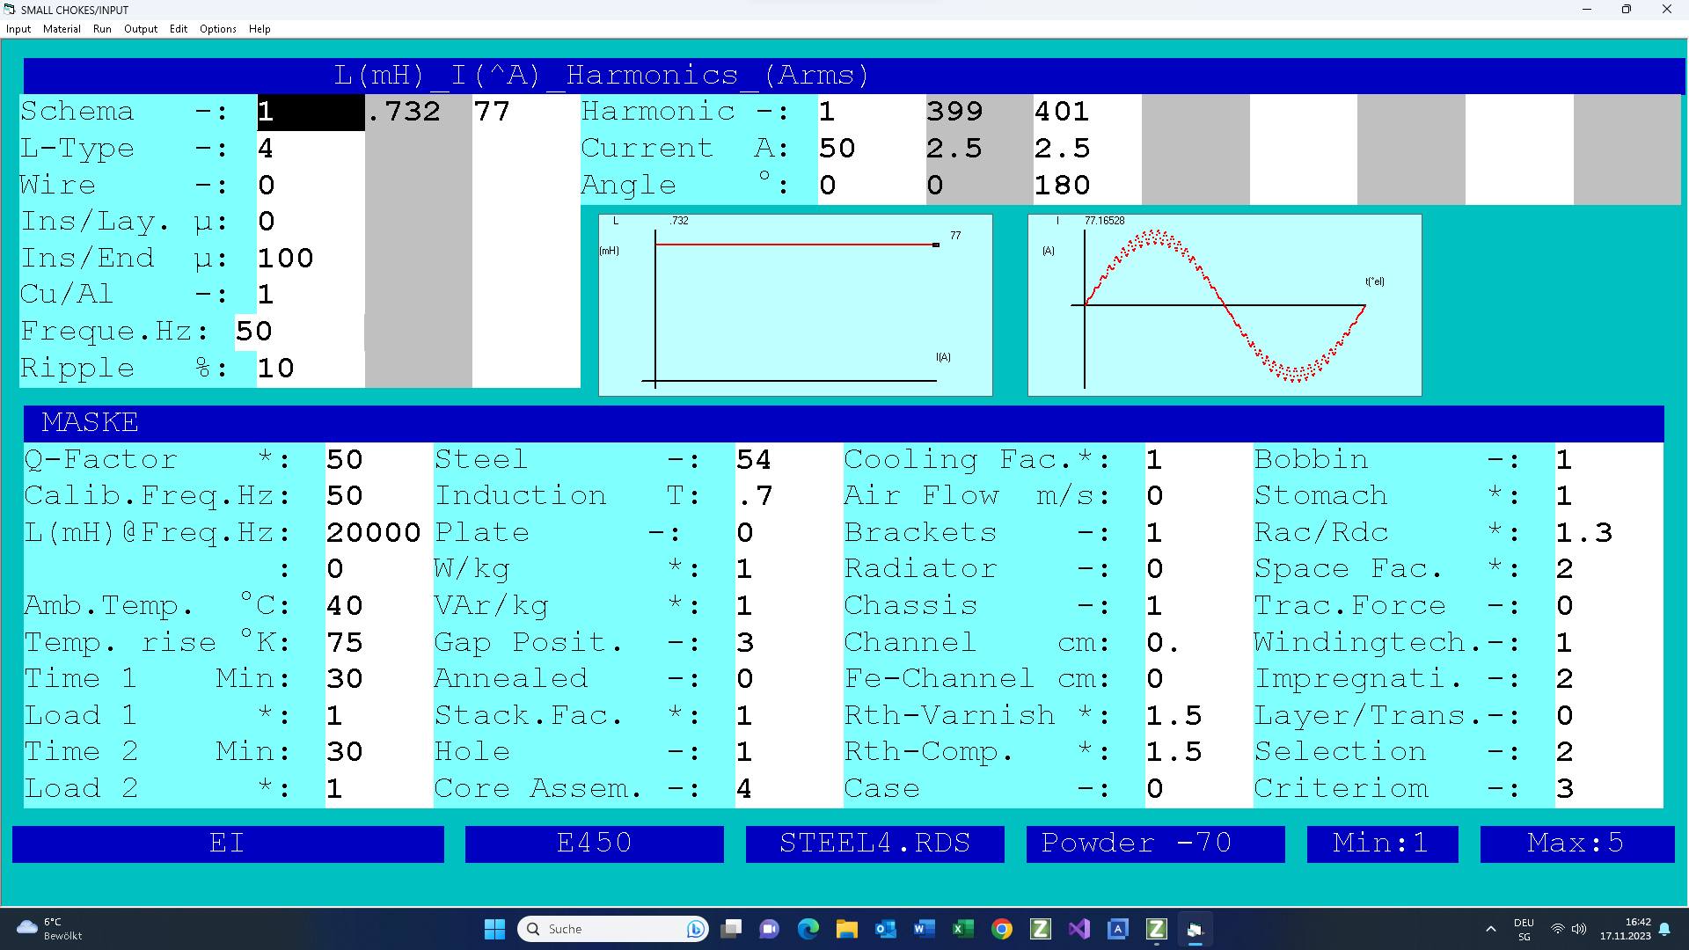This screenshot has width=1689, height=950.
Task: Open network Wi-Fi status icon
Action: [1558, 929]
